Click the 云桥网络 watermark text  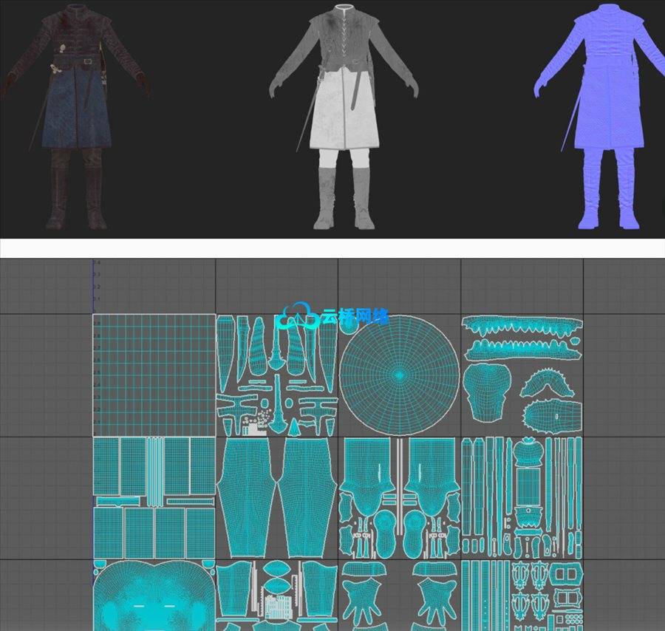355,317
